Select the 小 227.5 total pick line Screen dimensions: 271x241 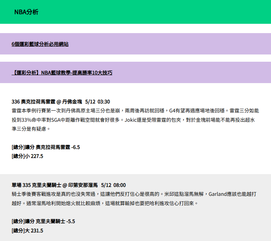27,156
